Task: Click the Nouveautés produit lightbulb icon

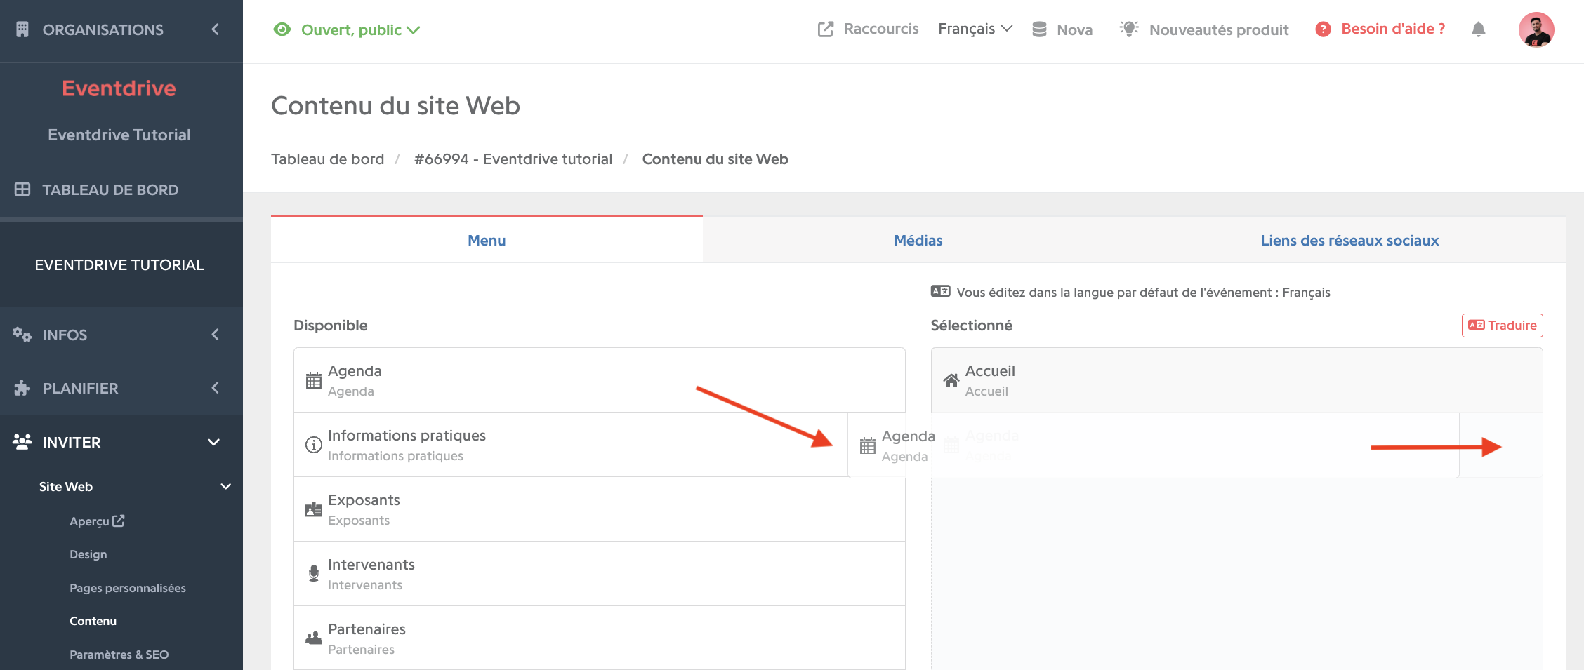Action: click(x=1129, y=29)
